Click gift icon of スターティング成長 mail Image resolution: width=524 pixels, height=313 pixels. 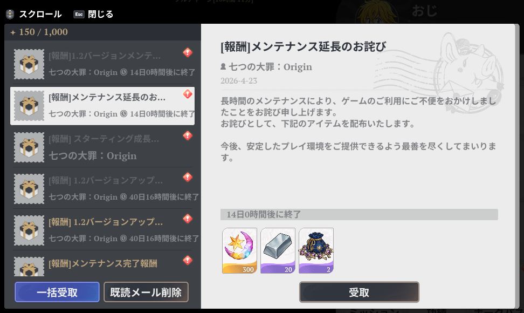(x=29, y=147)
